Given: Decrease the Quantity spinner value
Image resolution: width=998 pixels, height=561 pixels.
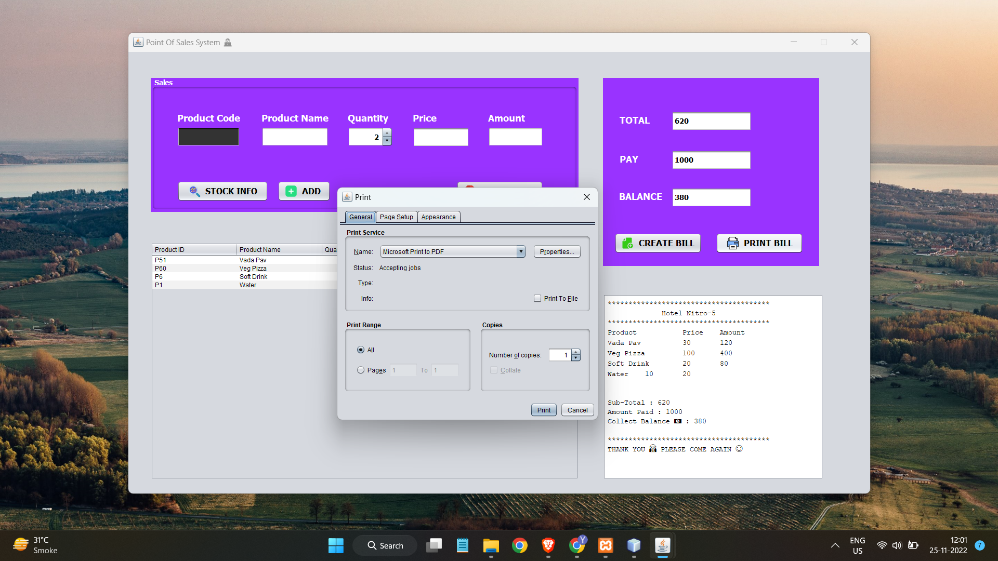Looking at the screenshot, I should point(387,141).
